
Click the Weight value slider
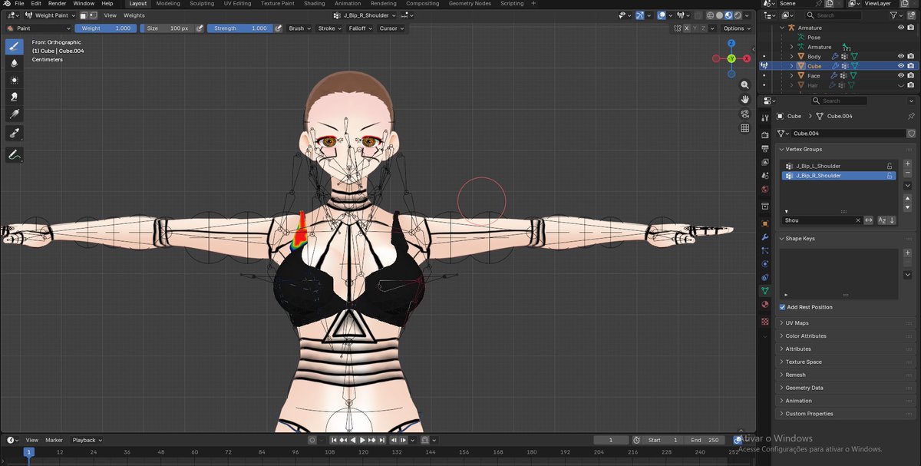point(106,28)
